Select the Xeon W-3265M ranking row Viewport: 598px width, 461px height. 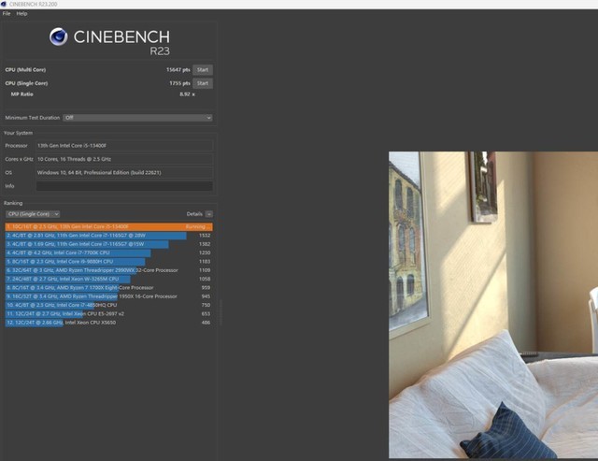click(x=108, y=279)
